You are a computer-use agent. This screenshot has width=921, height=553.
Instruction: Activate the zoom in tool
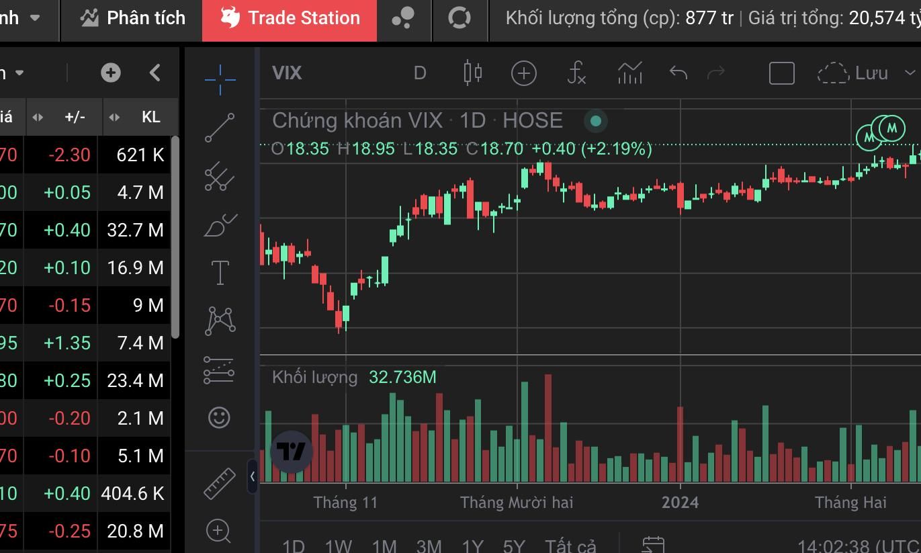pos(219,531)
